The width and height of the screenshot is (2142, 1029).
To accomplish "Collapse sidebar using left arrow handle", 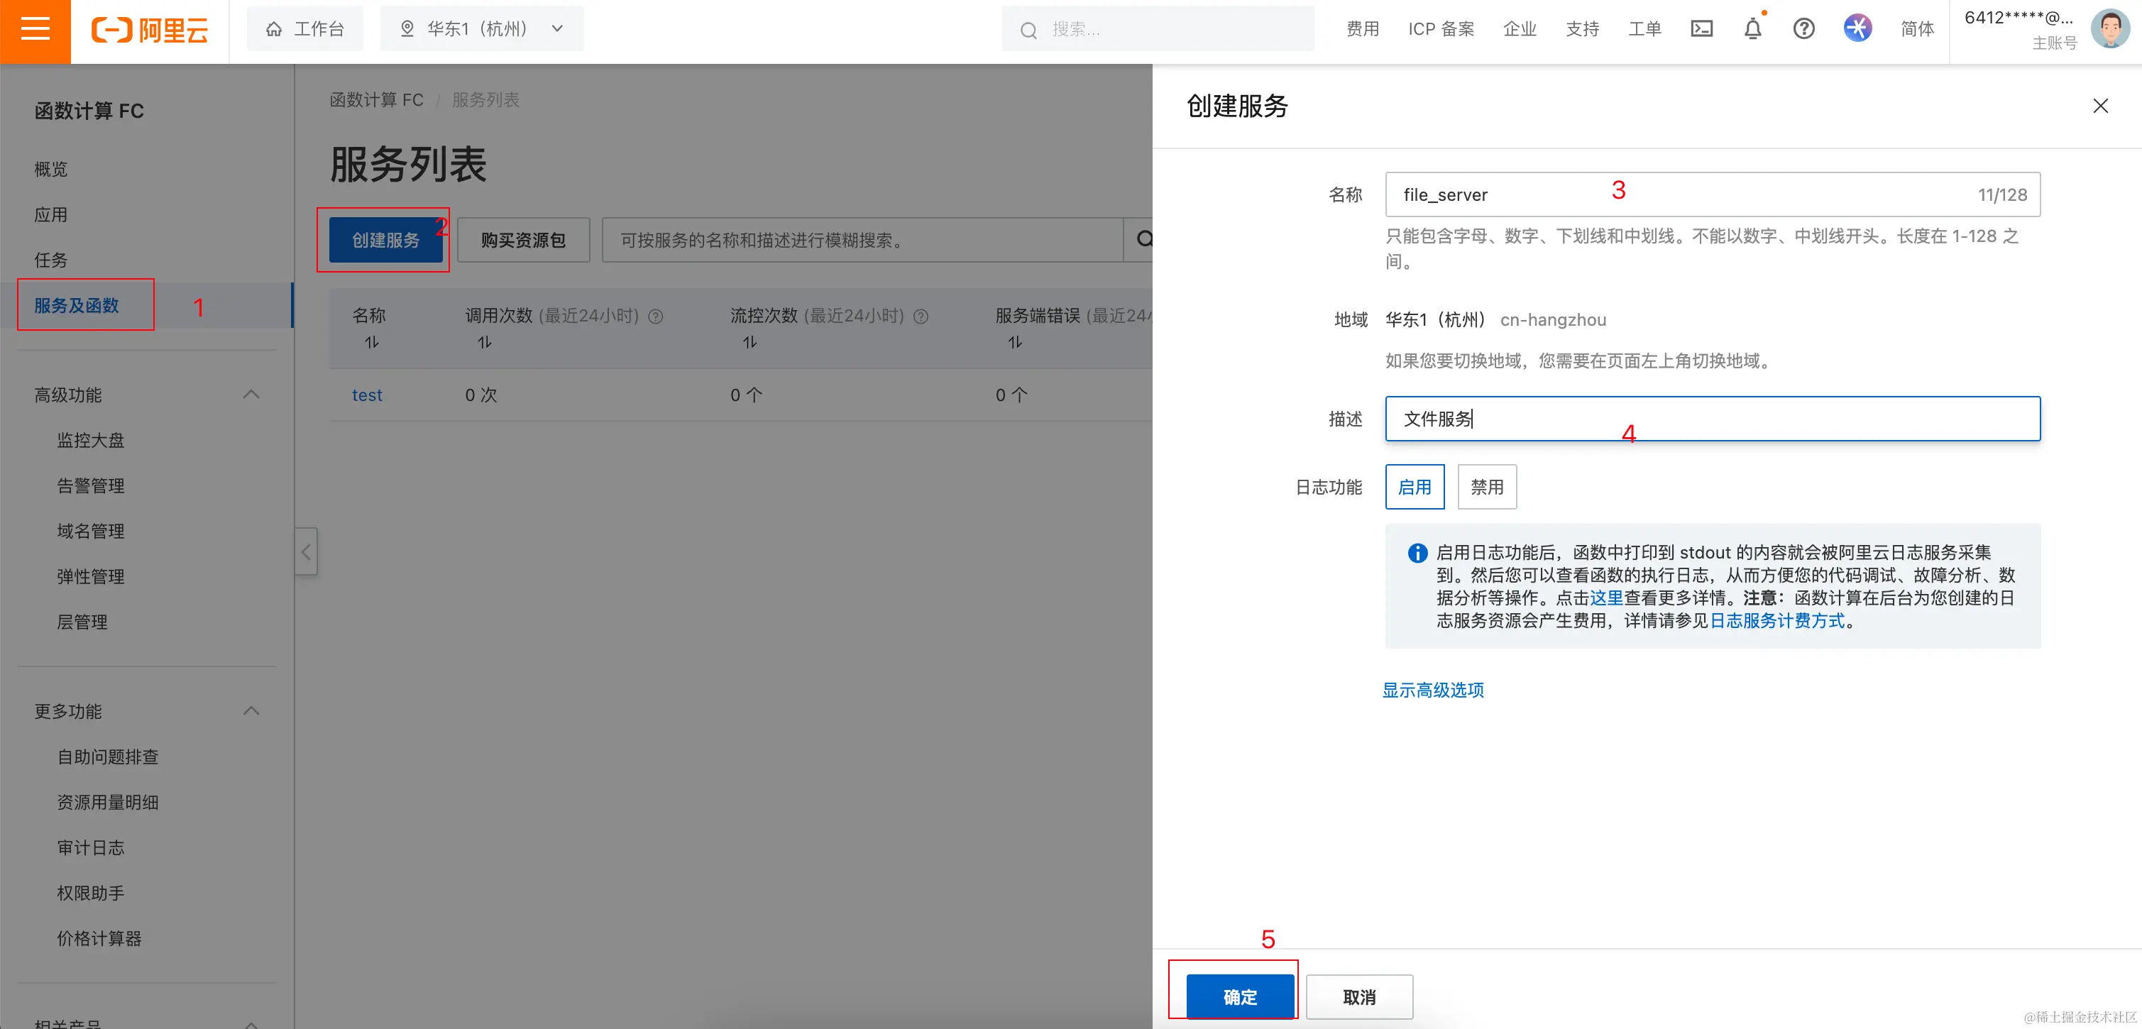I will [306, 552].
